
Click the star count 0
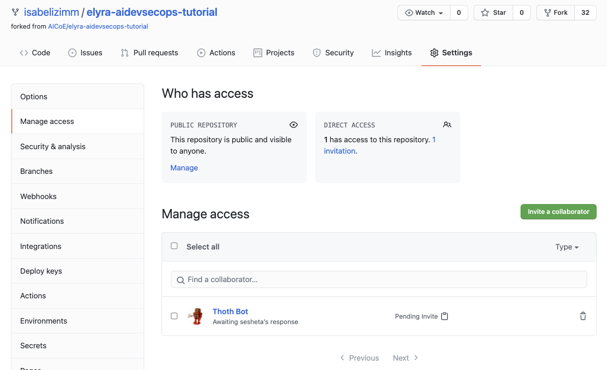[522, 13]
